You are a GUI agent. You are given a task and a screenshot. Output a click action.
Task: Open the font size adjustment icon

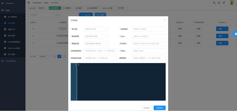[224, 3]
